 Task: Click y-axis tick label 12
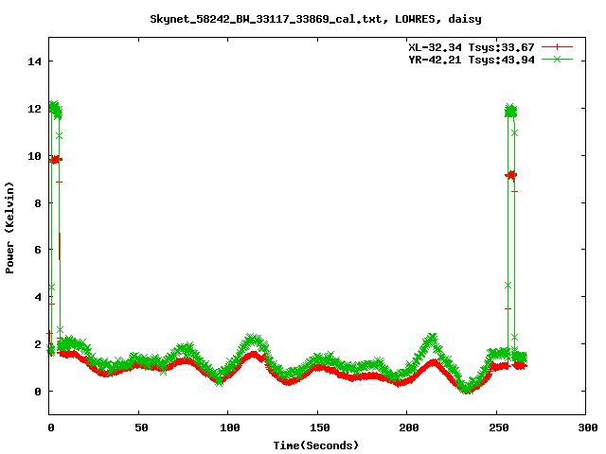[x=34, y=109]
